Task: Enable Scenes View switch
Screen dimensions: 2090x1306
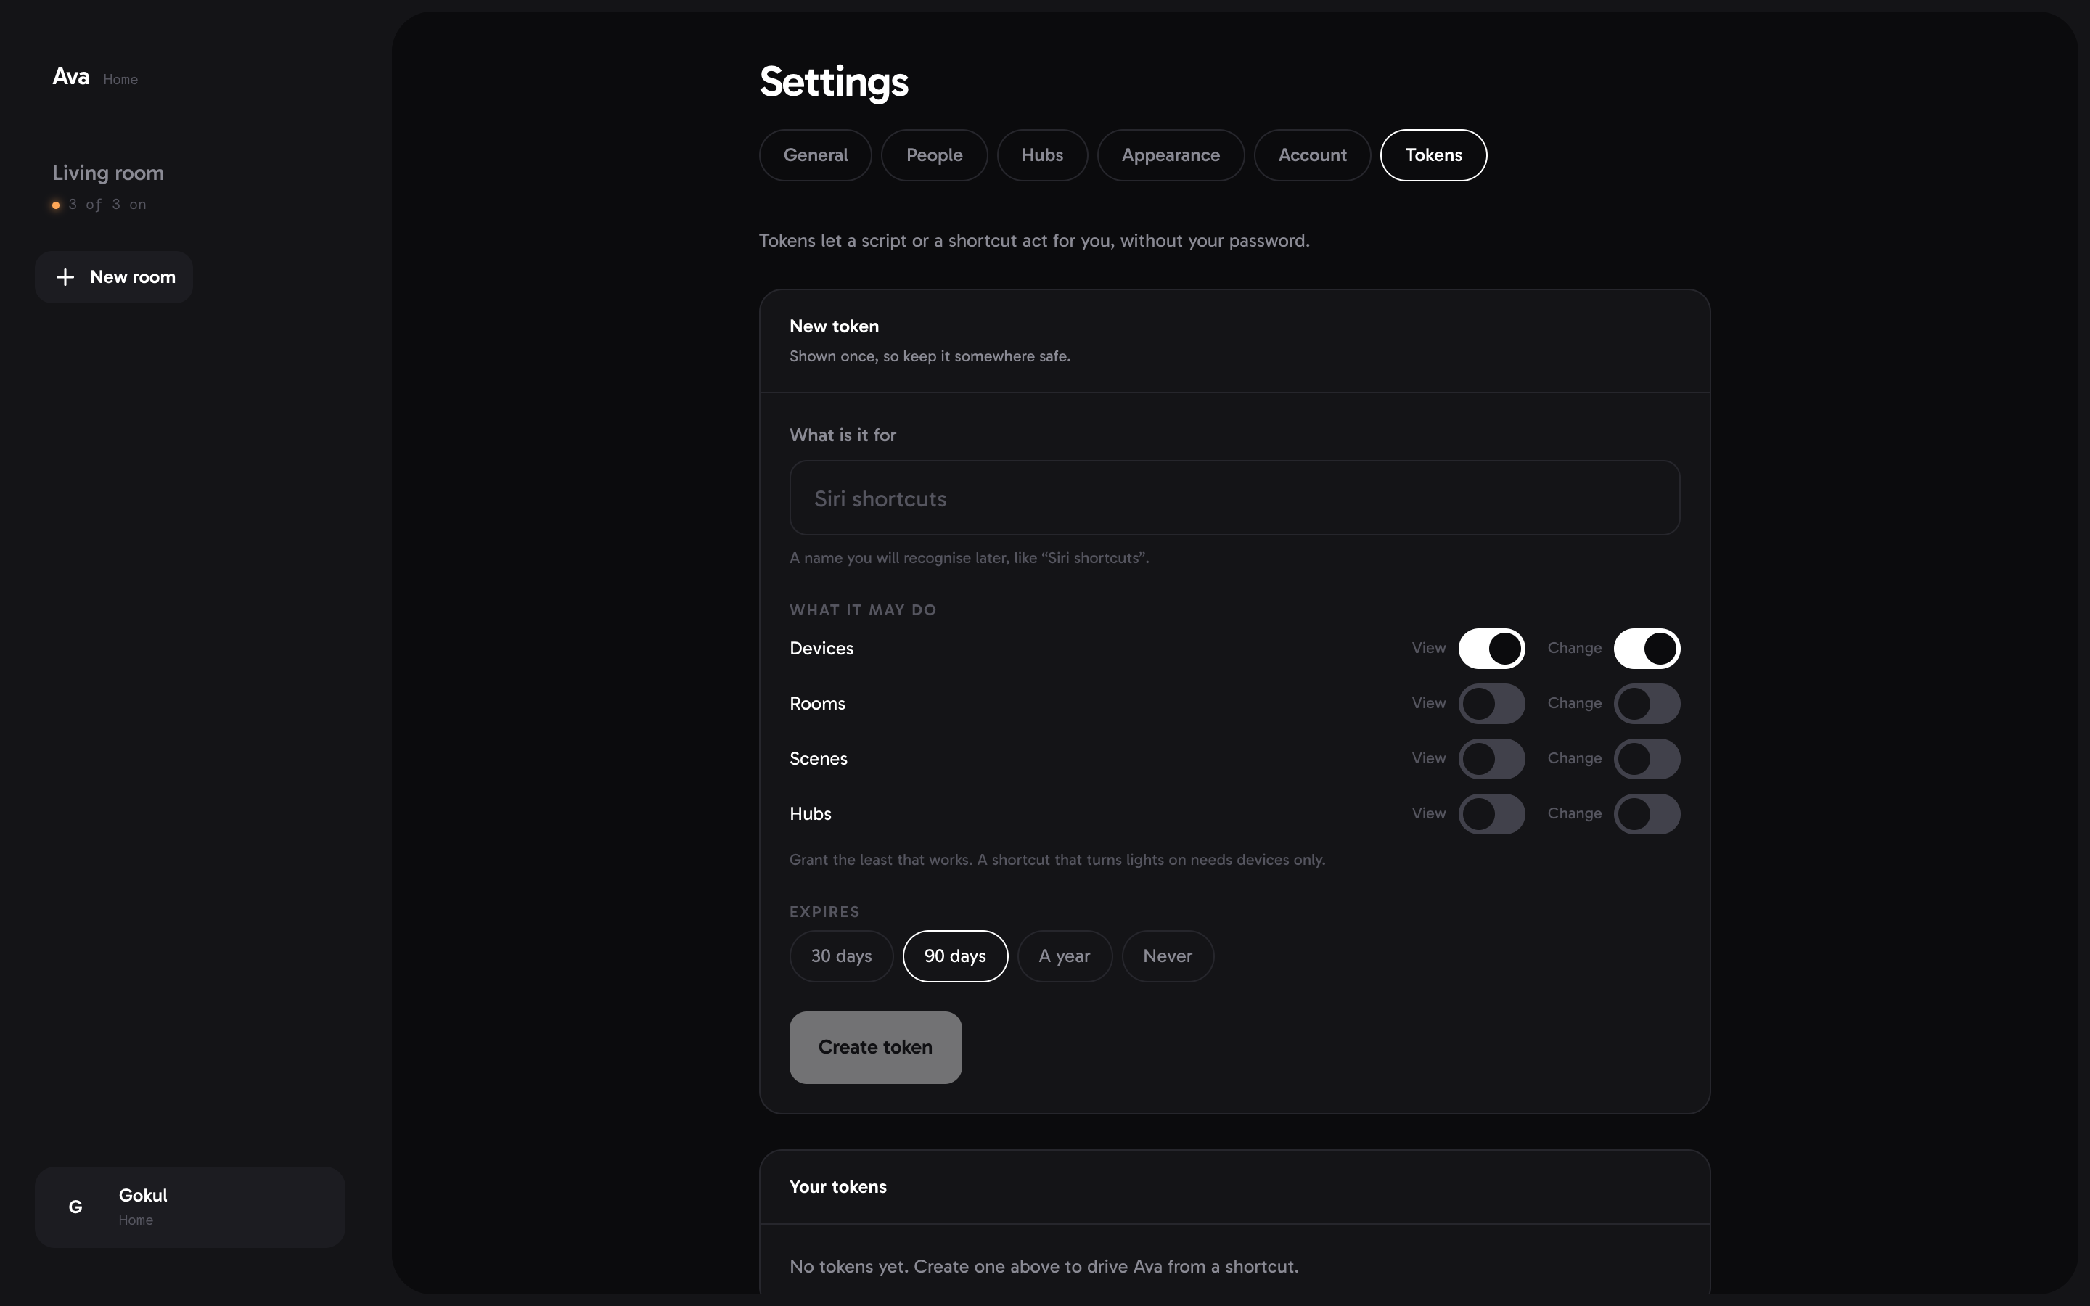Action: [1491, 758]
